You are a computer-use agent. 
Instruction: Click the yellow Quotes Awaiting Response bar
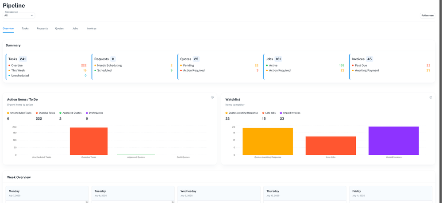pyautogui.click(x=268, y=141)
